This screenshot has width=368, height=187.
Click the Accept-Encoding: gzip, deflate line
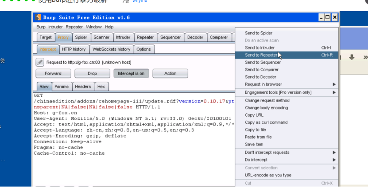80,136
